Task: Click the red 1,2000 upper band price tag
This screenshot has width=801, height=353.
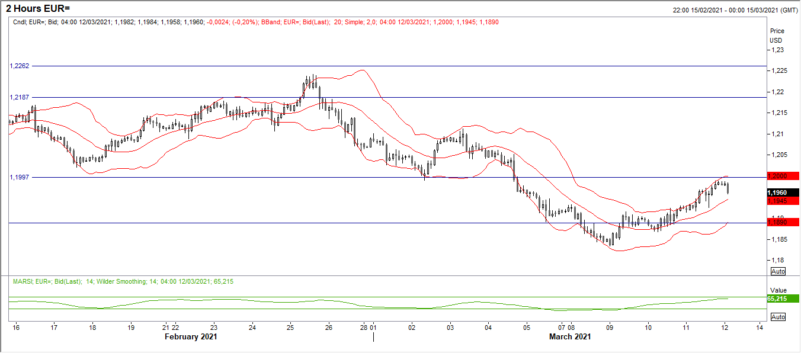Action: (783, 176)
